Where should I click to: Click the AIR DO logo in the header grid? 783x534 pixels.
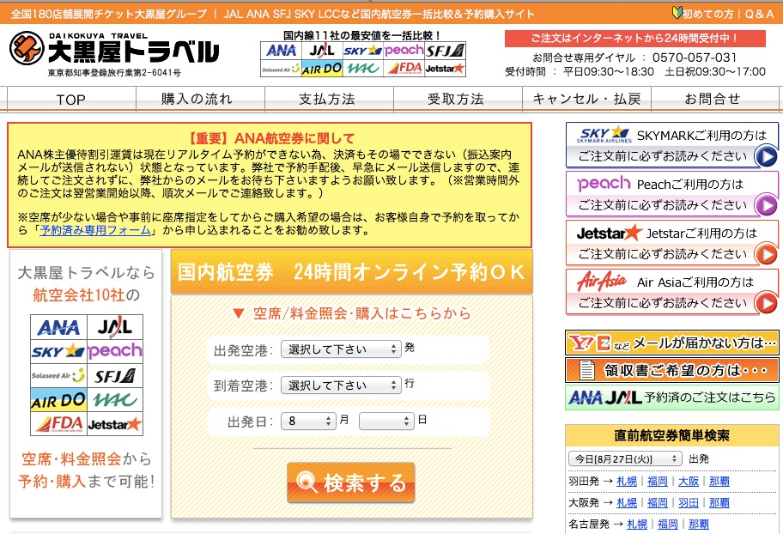pos(321,69)
